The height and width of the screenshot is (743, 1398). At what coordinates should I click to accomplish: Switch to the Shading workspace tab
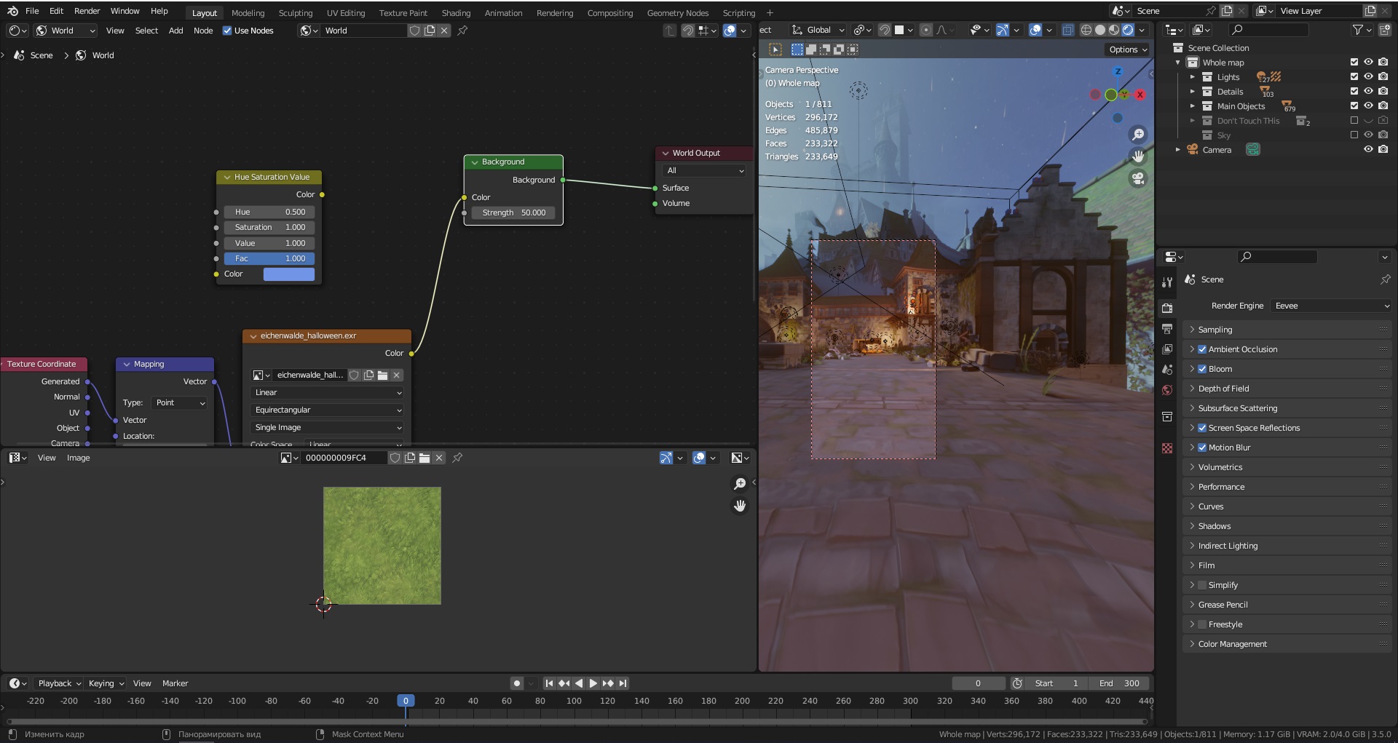(456, 13)
